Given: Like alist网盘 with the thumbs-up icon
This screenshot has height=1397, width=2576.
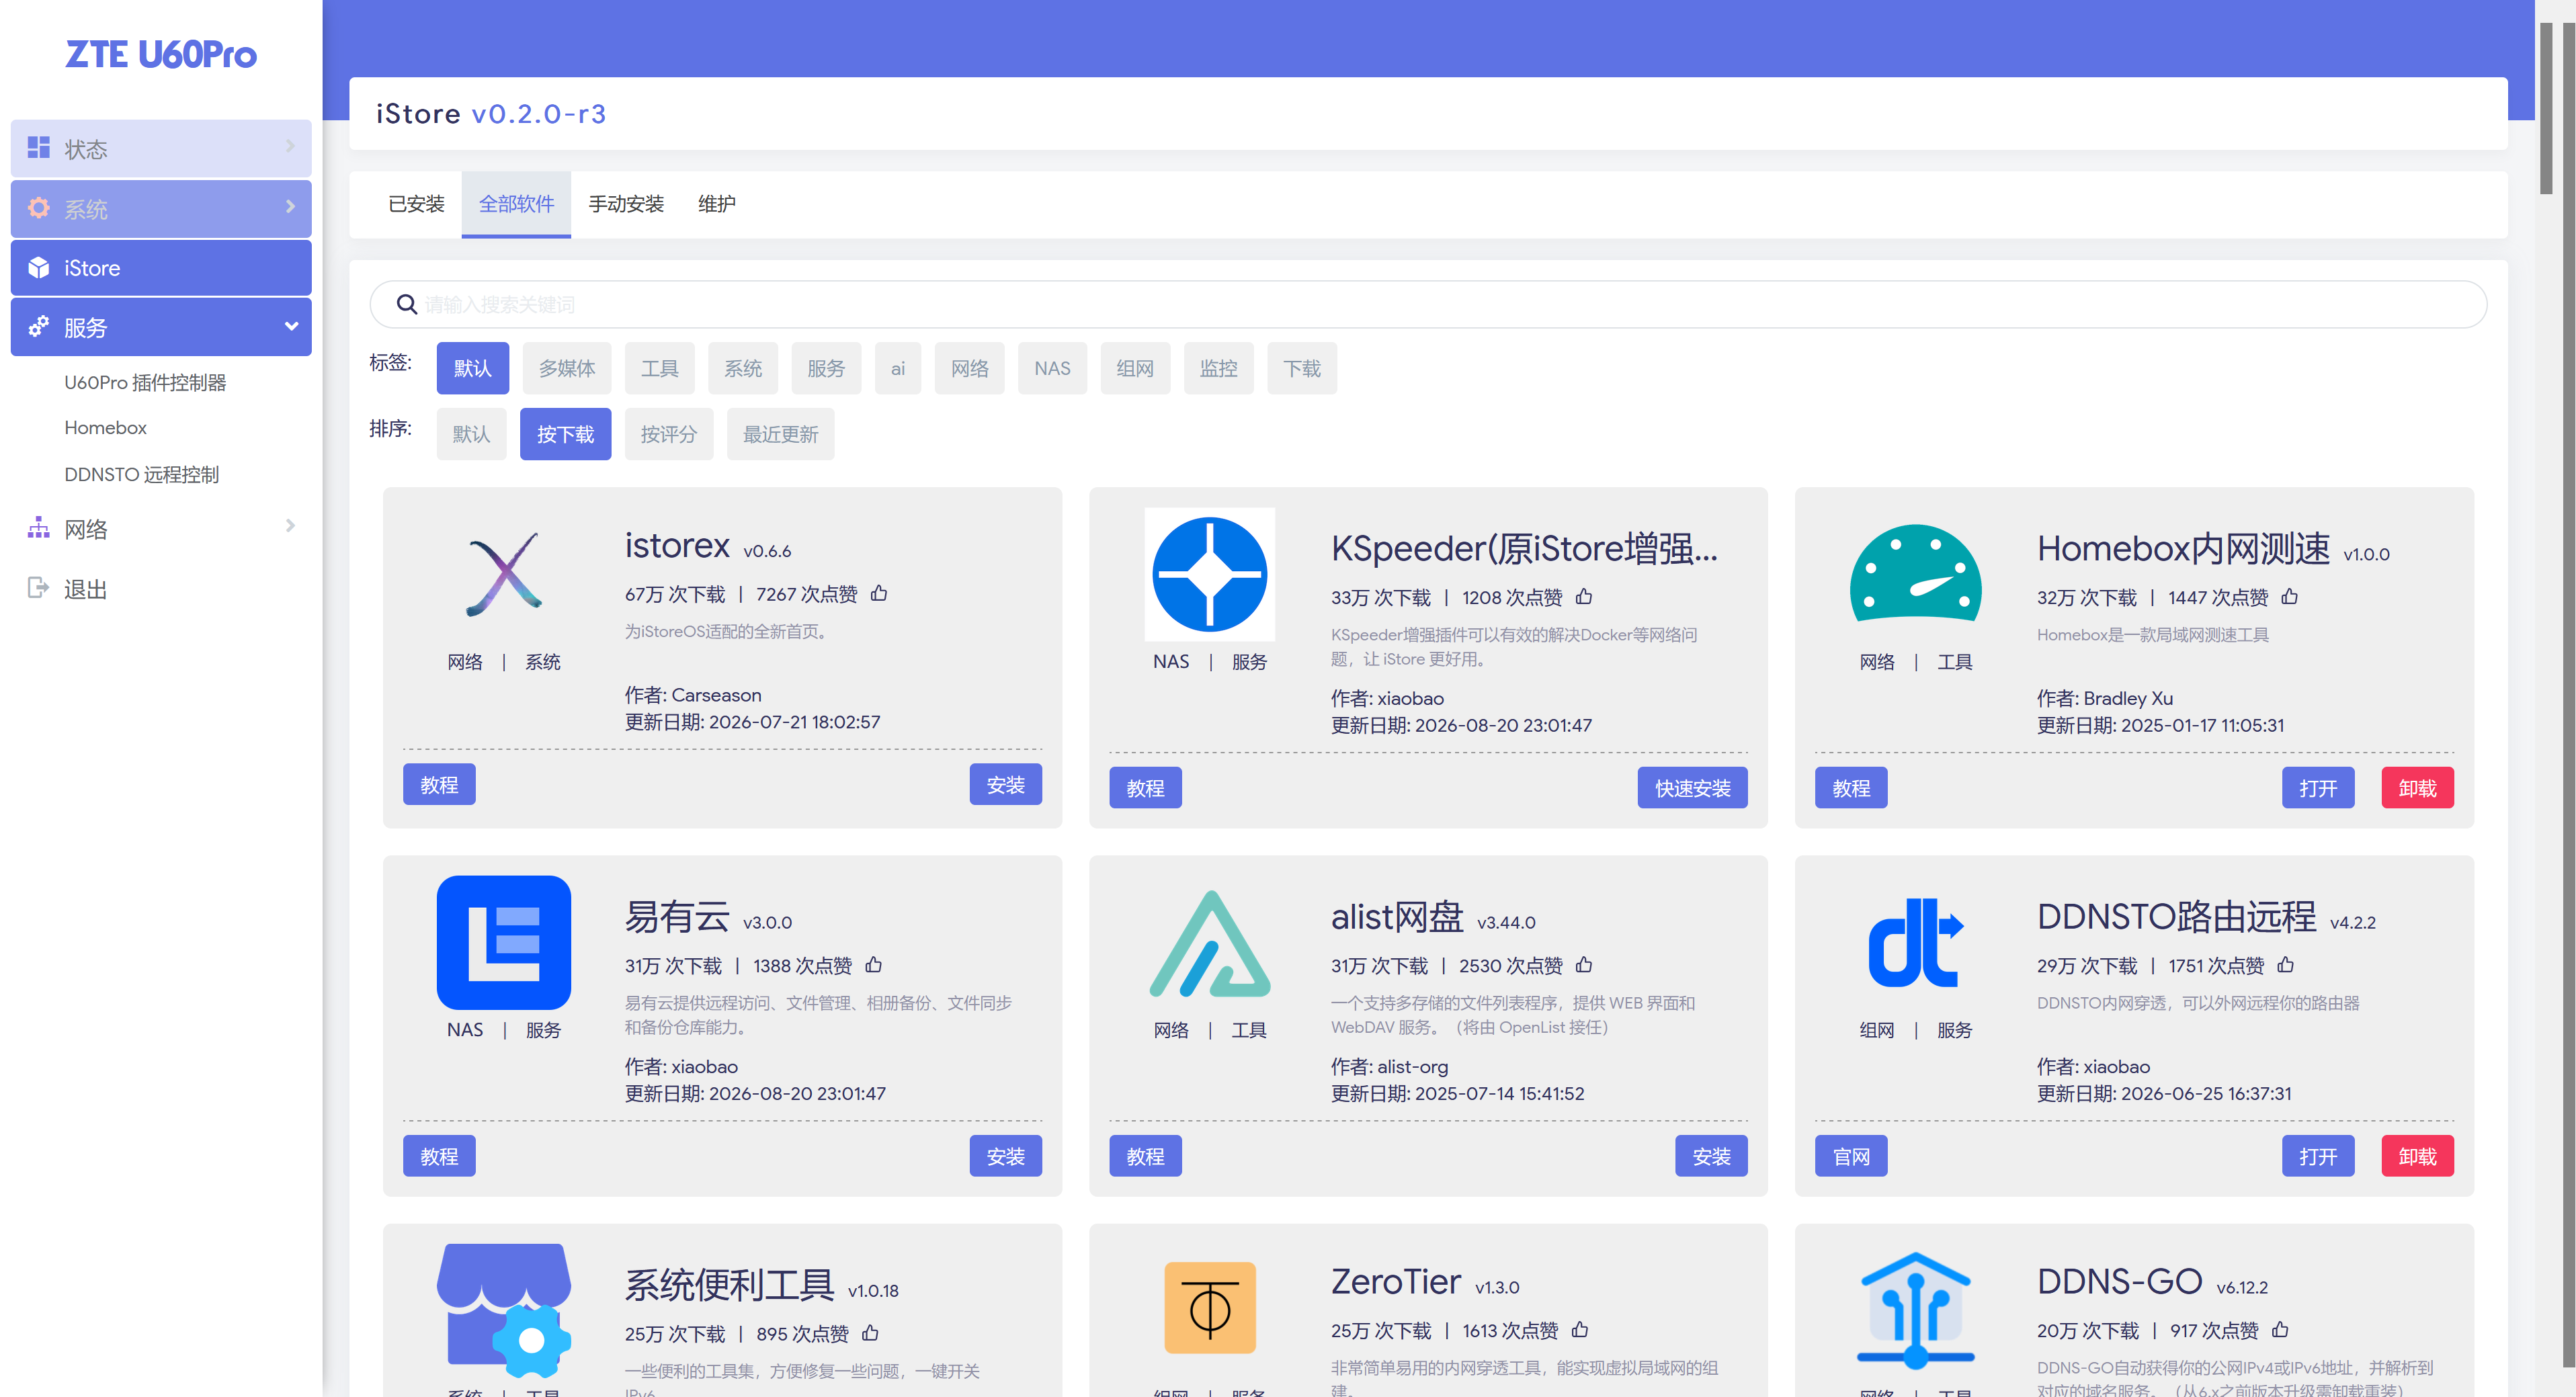Looking at the screenshot, I should point(1584,965).
